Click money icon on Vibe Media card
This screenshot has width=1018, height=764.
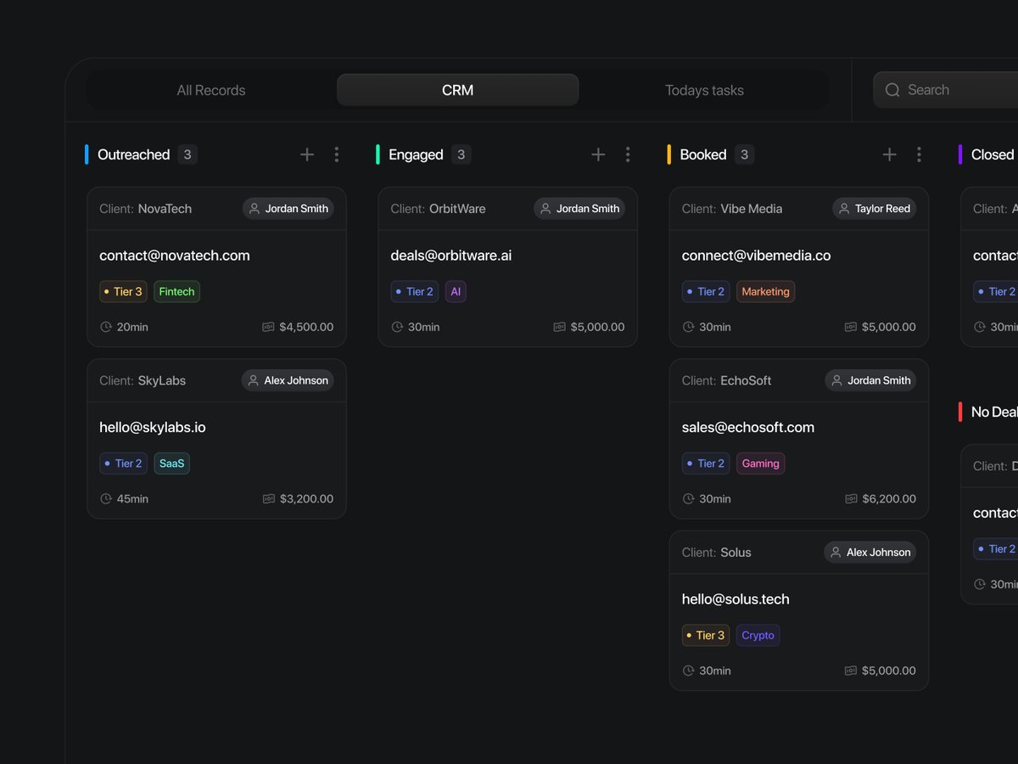tap(851, 327)
